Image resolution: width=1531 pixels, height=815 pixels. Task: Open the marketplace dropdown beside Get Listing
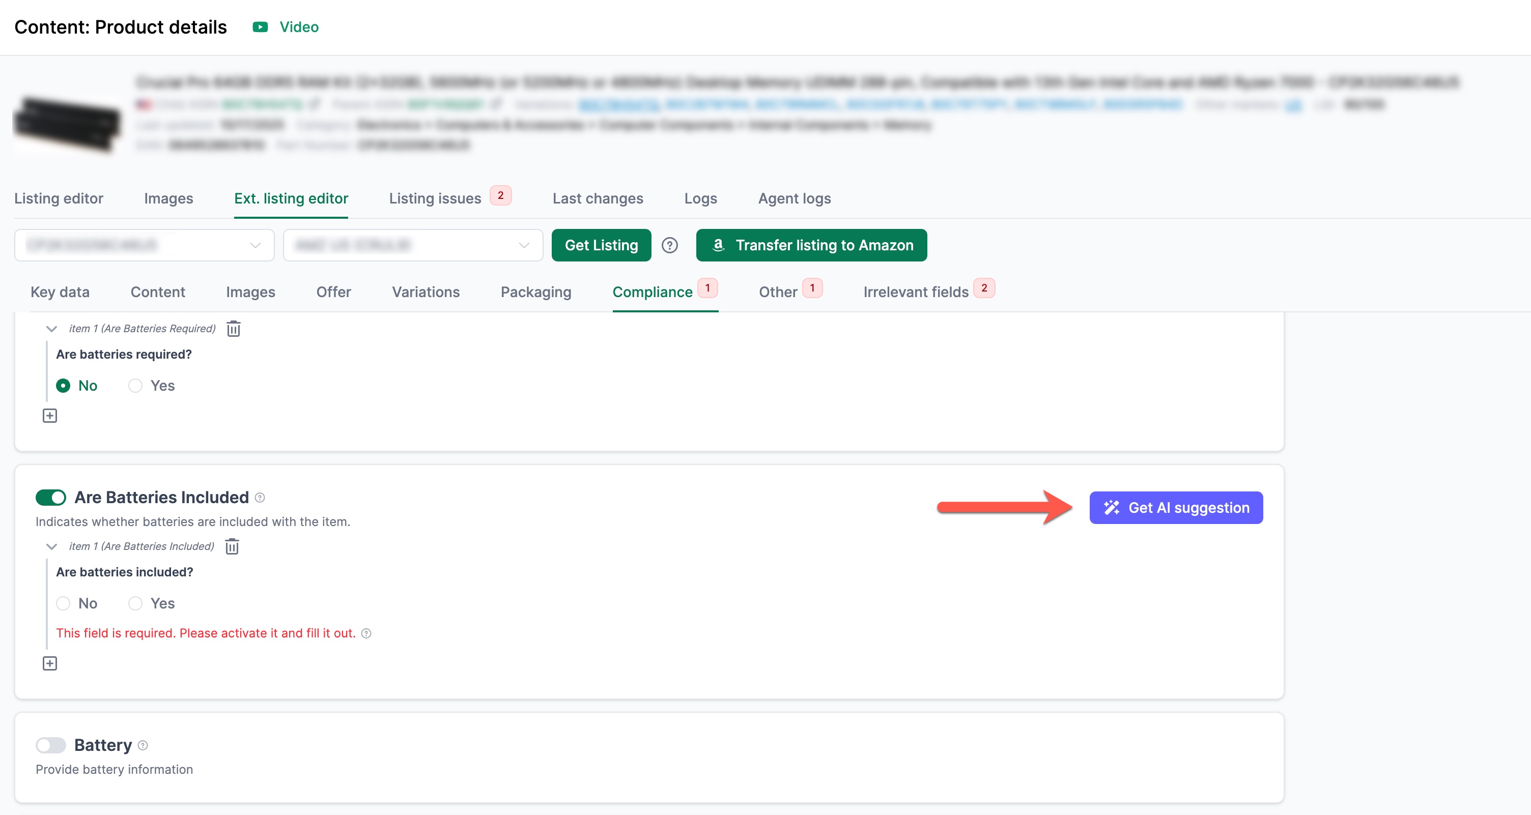point(413,245)
